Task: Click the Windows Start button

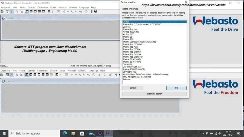Action: coord(4,133)
